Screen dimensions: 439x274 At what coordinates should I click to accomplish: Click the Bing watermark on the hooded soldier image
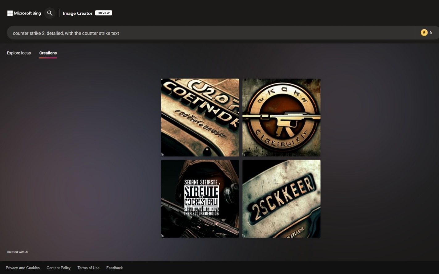(x=163, y=236)
